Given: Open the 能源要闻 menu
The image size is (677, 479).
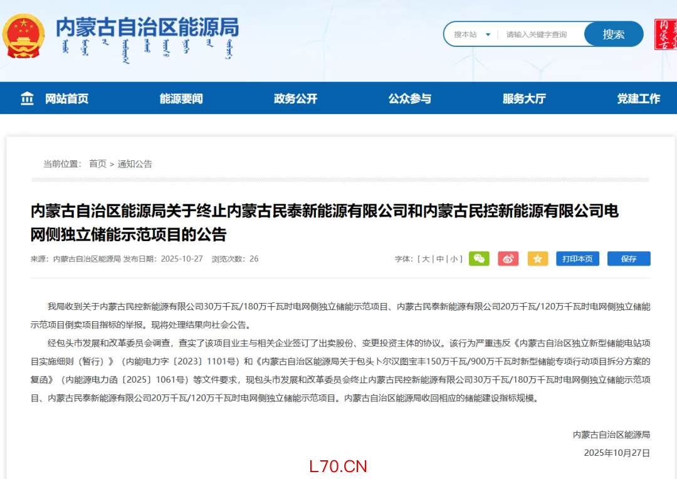Looking at the screenshot, I should click(181, 98).
